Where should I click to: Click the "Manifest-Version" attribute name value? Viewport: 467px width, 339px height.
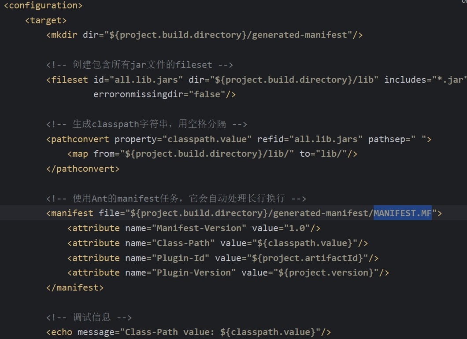click(202, 228)
